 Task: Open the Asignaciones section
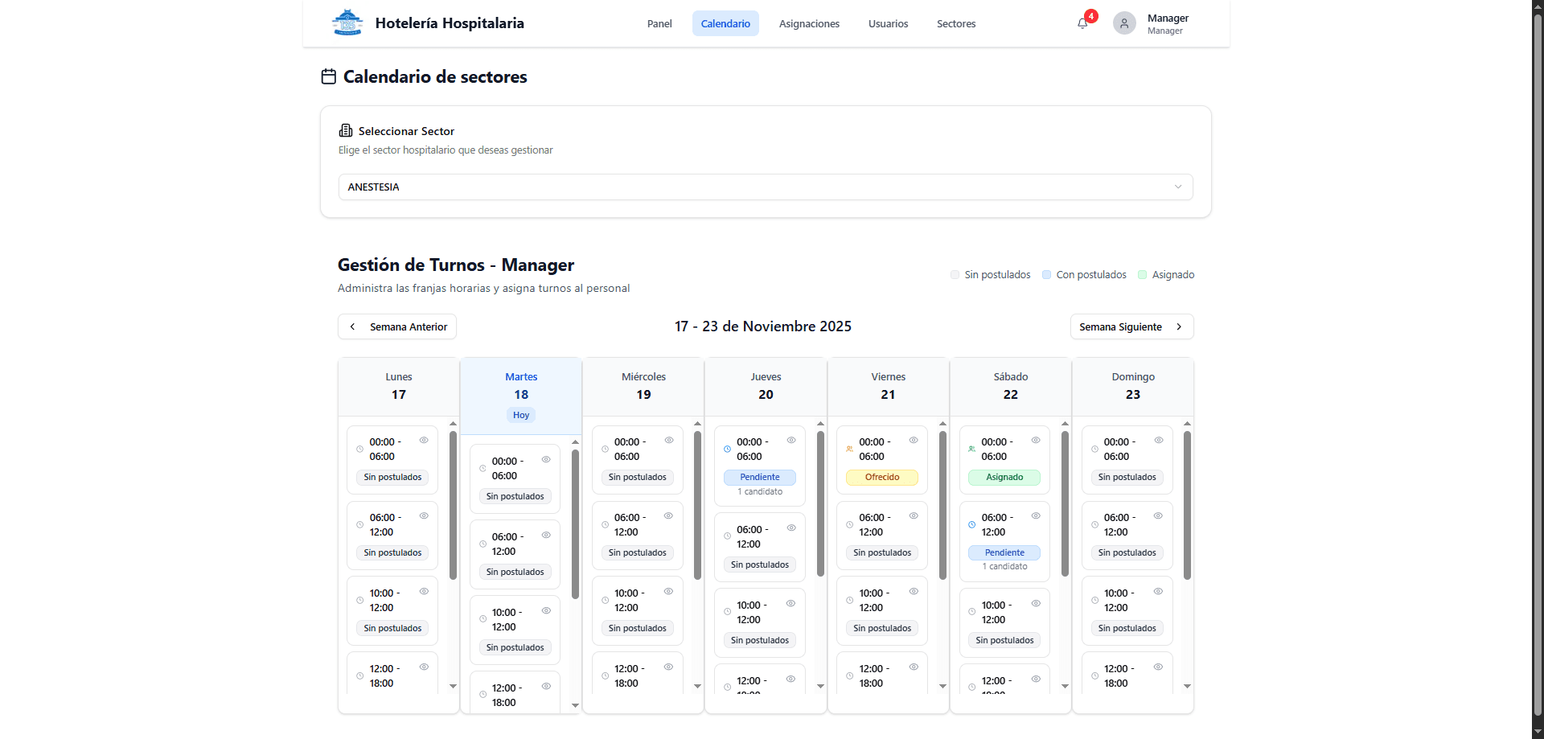808,23
